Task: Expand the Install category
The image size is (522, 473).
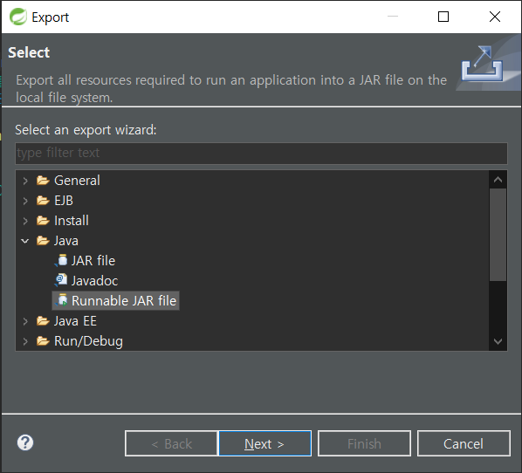Action: click(25, 221)
